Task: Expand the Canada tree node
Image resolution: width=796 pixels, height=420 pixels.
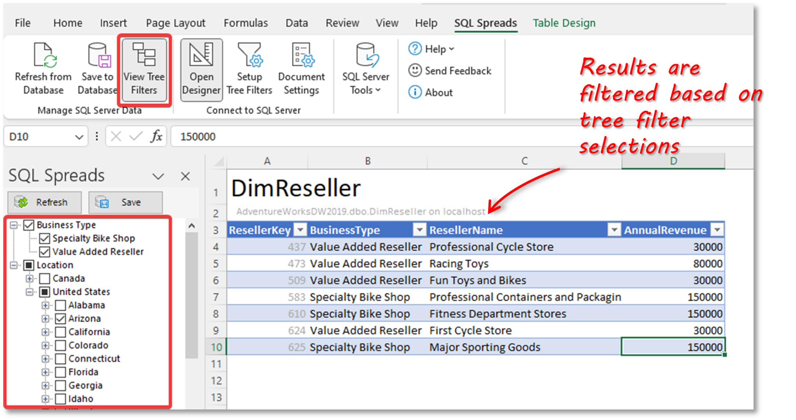Action: (30, 278)
